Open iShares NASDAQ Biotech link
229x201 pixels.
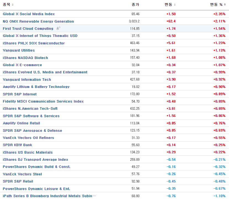coord(25,58)
